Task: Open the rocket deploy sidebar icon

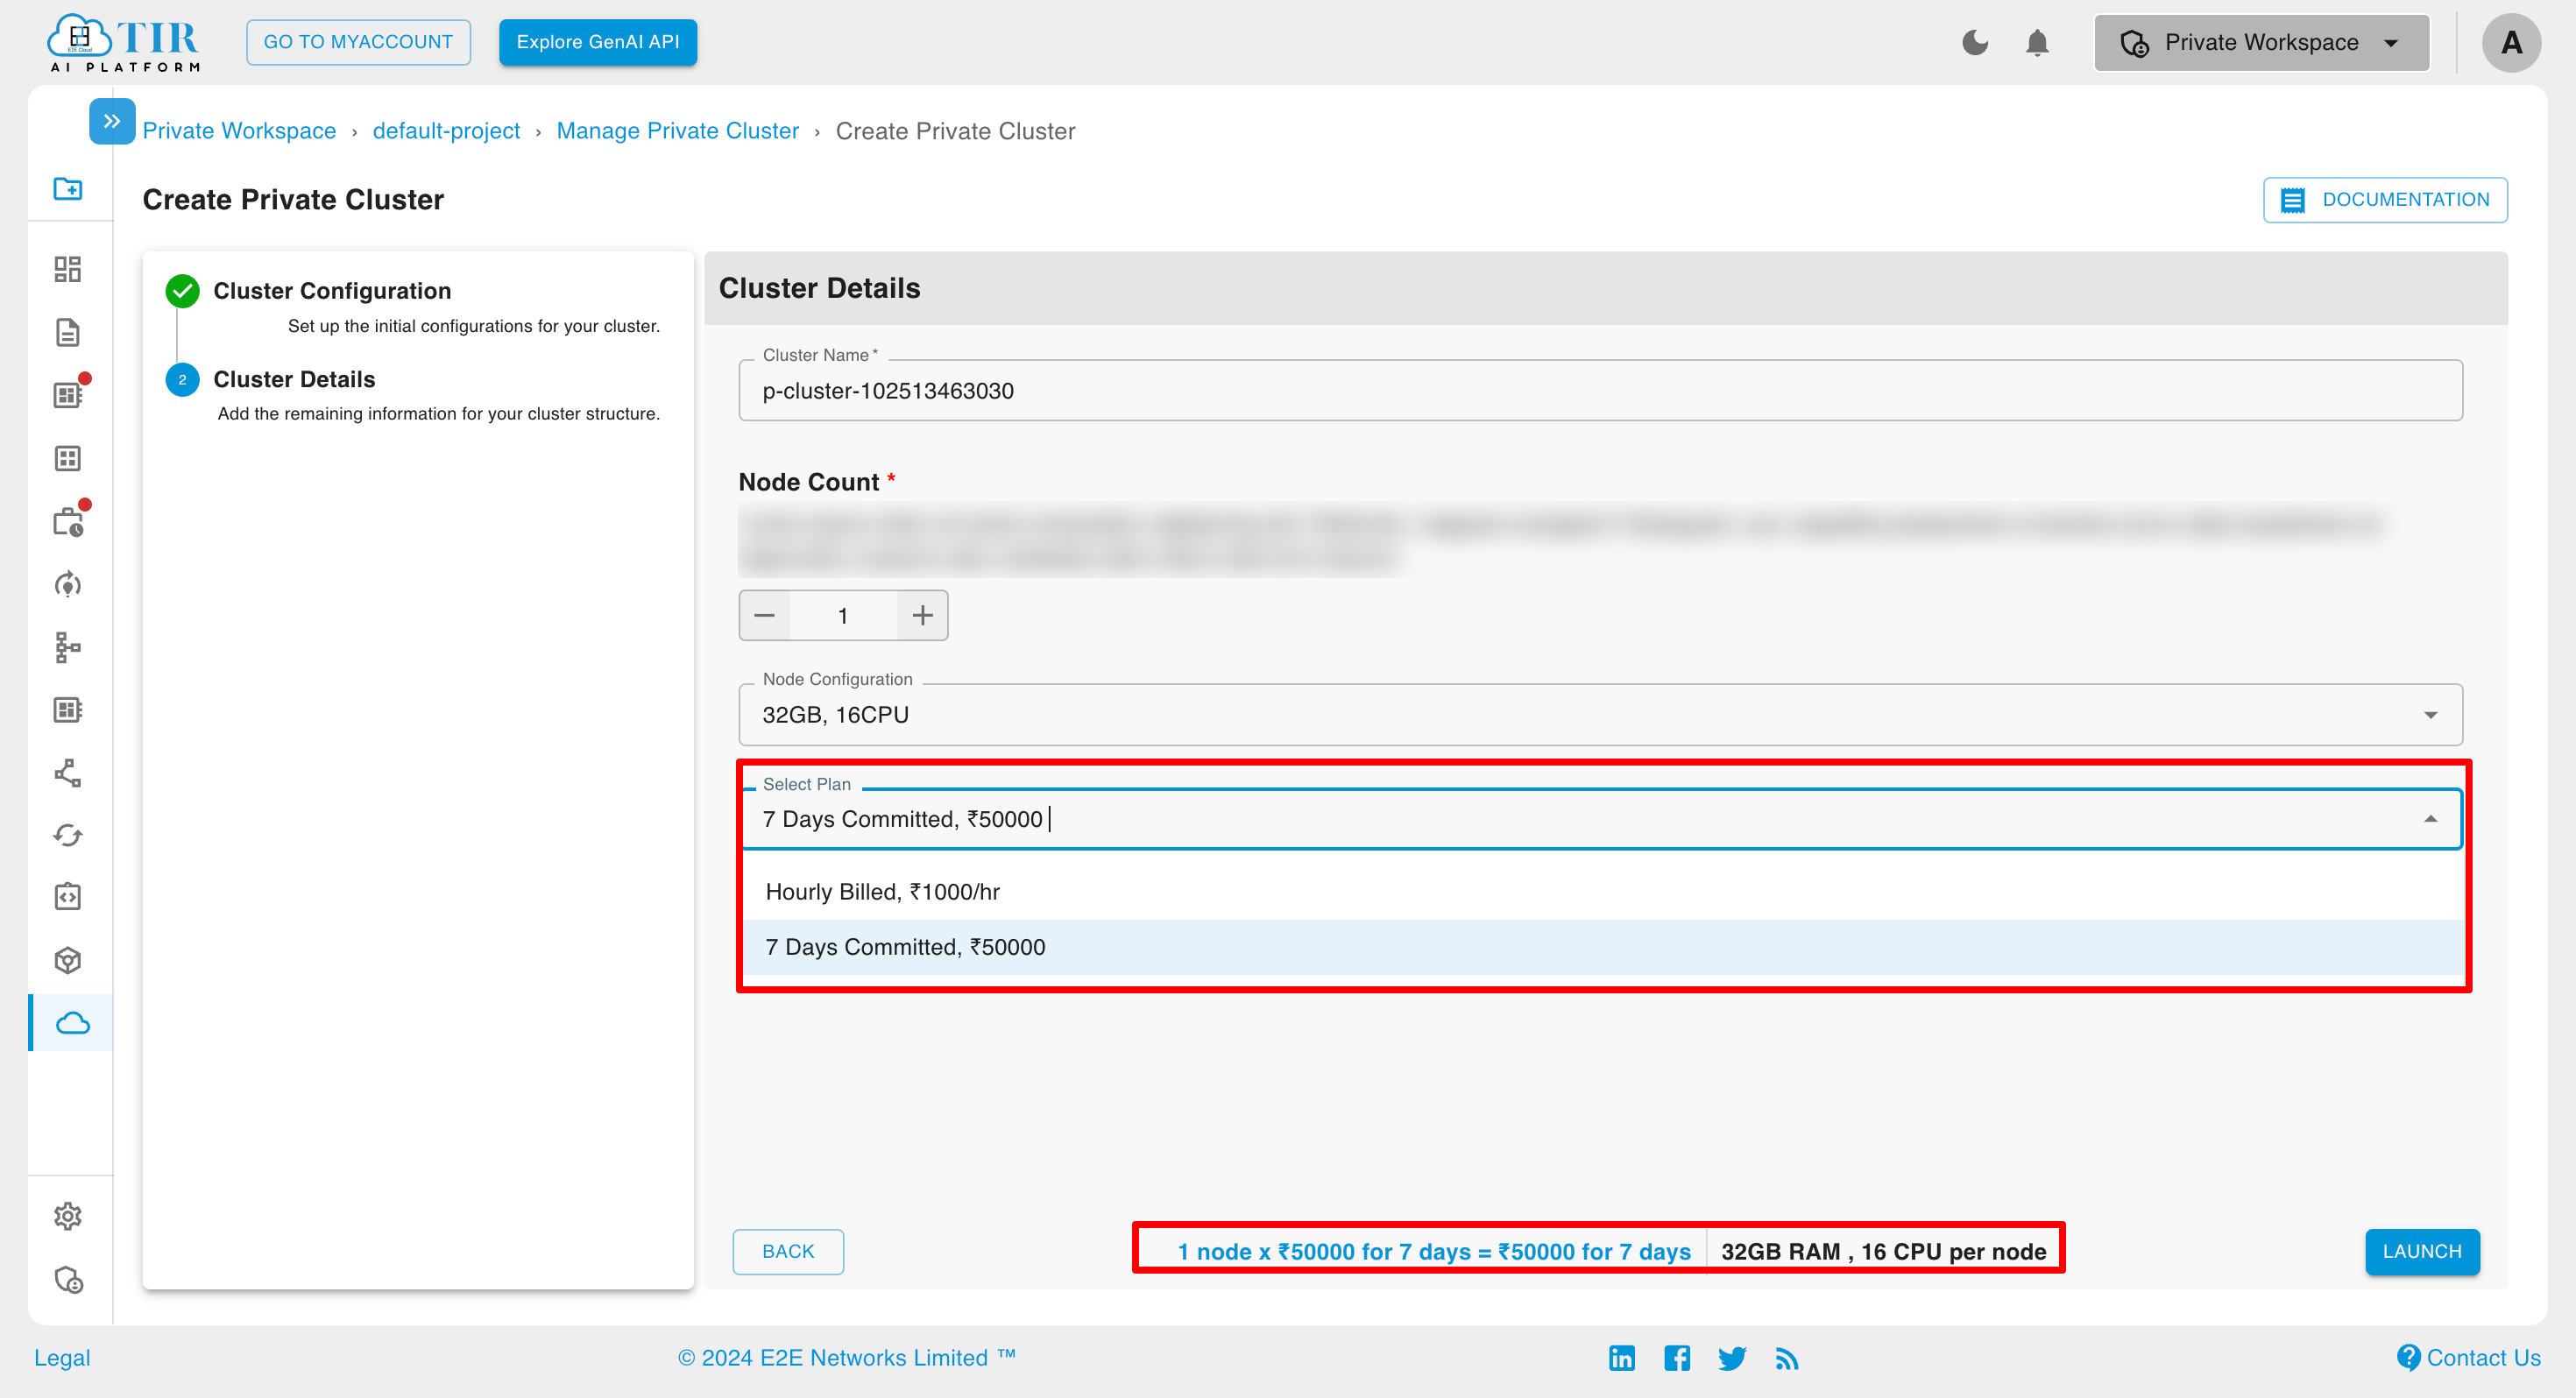Action: tap(68, 584)
